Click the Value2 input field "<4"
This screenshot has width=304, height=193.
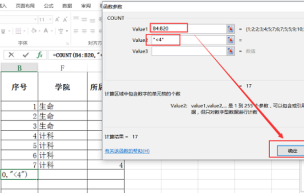(x=189, y=40)
